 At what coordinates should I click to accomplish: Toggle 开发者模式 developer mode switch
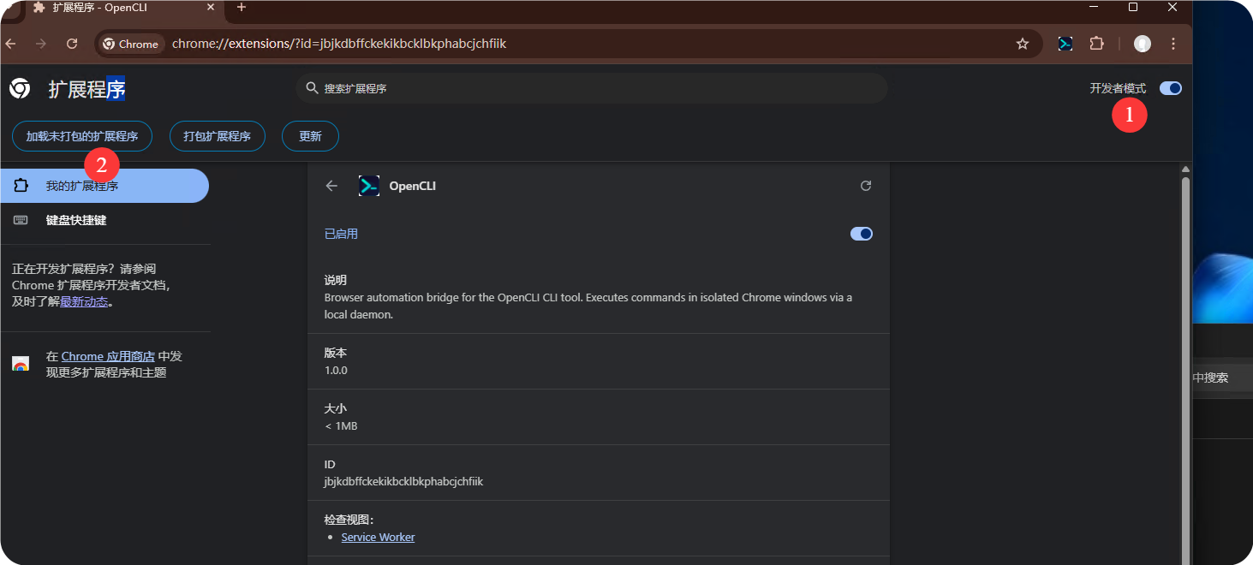tap(1170, 88)
